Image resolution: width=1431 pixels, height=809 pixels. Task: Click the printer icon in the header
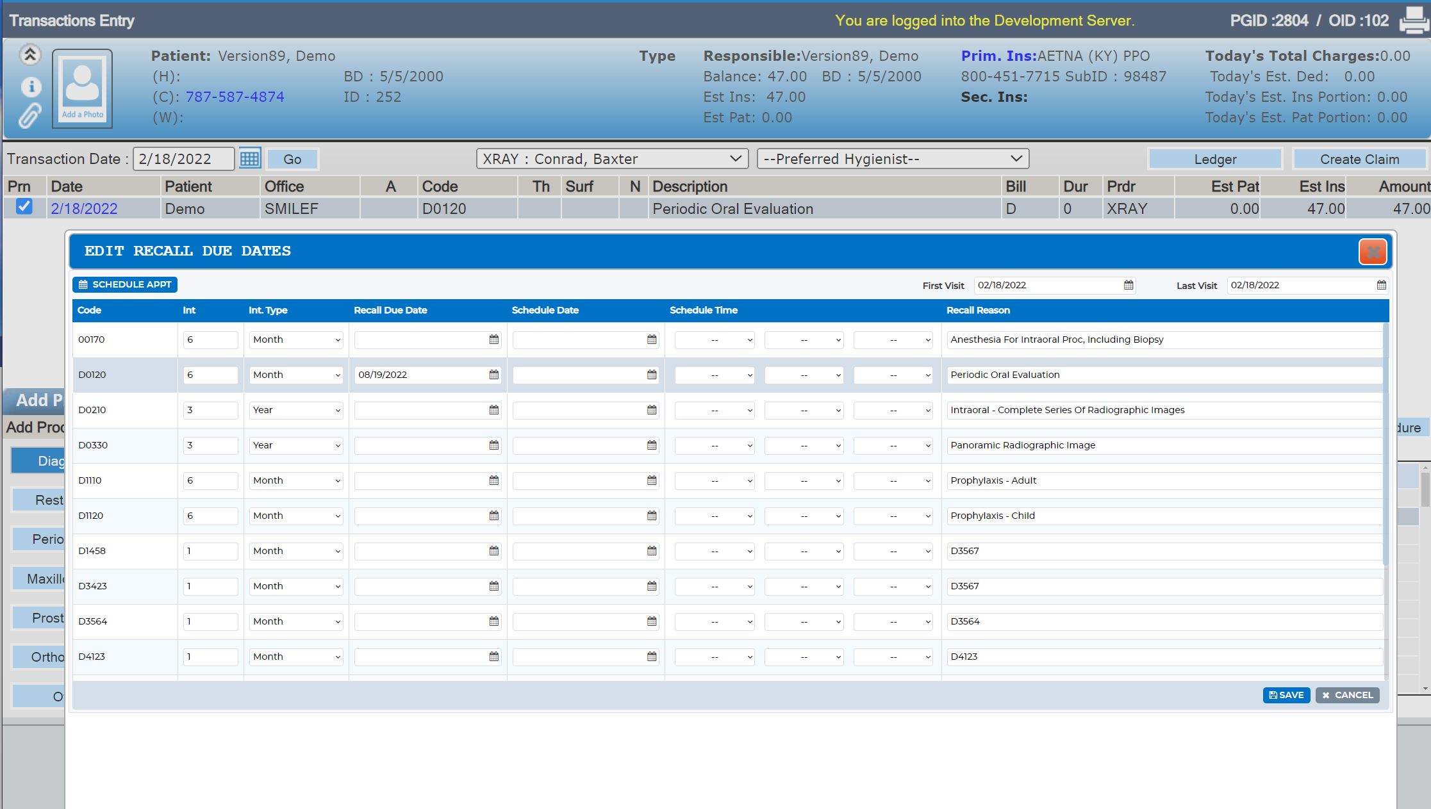1414,20
